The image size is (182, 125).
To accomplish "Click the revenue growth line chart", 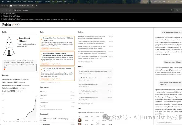I will [x=20, y=108].
